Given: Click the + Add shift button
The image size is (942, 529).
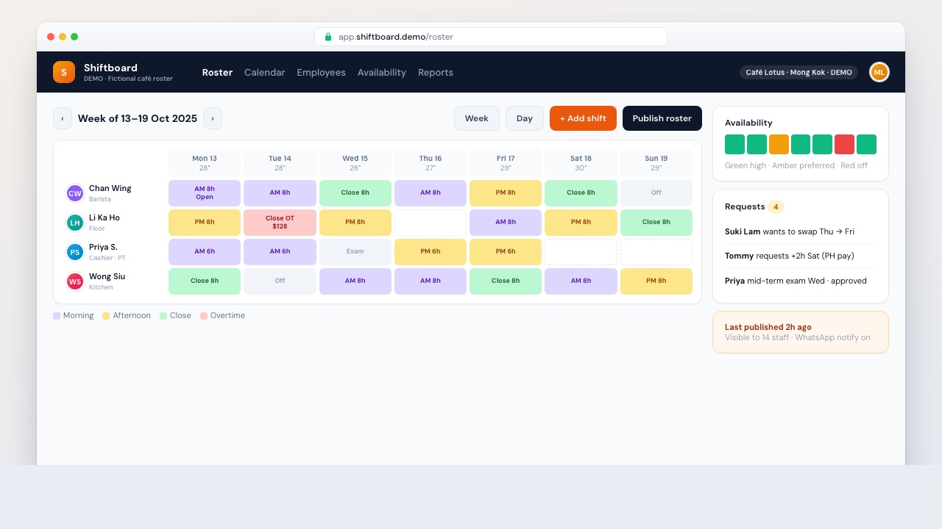Looking at the screenshot, I should (x=583, y=118).
